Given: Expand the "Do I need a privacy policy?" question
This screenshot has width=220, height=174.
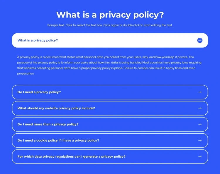Looking at the screenshot, I should pos(39,92).
